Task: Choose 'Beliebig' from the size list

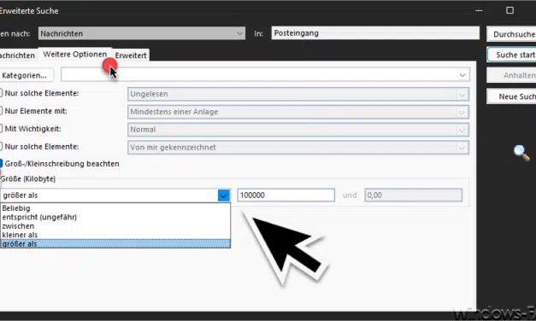Action: [115, 208]
